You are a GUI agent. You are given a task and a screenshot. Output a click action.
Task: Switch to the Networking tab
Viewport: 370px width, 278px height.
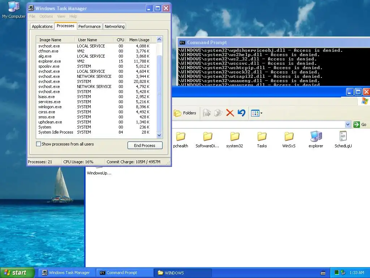pyautogui.click(x=115, y=26)
